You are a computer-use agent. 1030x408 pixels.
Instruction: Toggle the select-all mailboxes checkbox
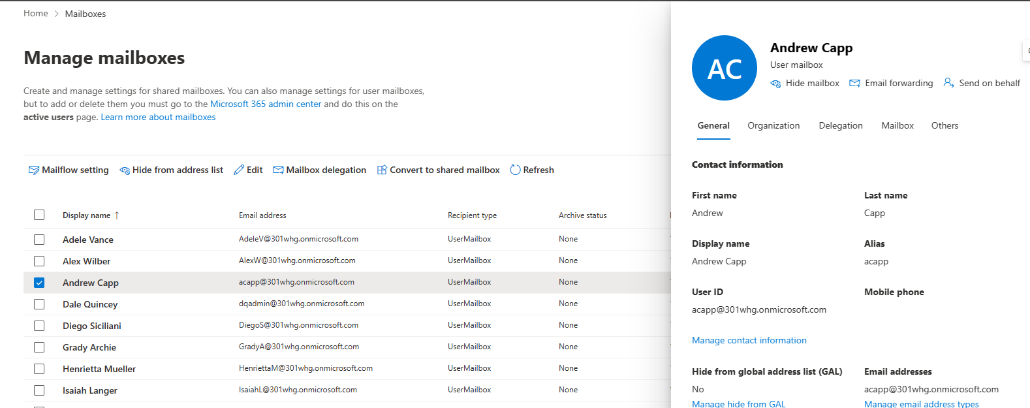point(39,215)
